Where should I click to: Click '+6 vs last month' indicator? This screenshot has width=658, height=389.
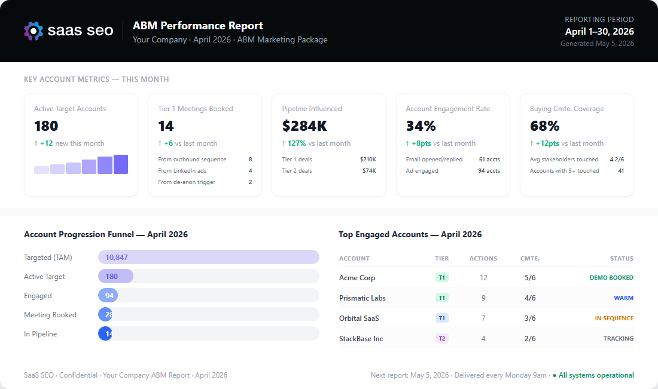tap(188, 143)
